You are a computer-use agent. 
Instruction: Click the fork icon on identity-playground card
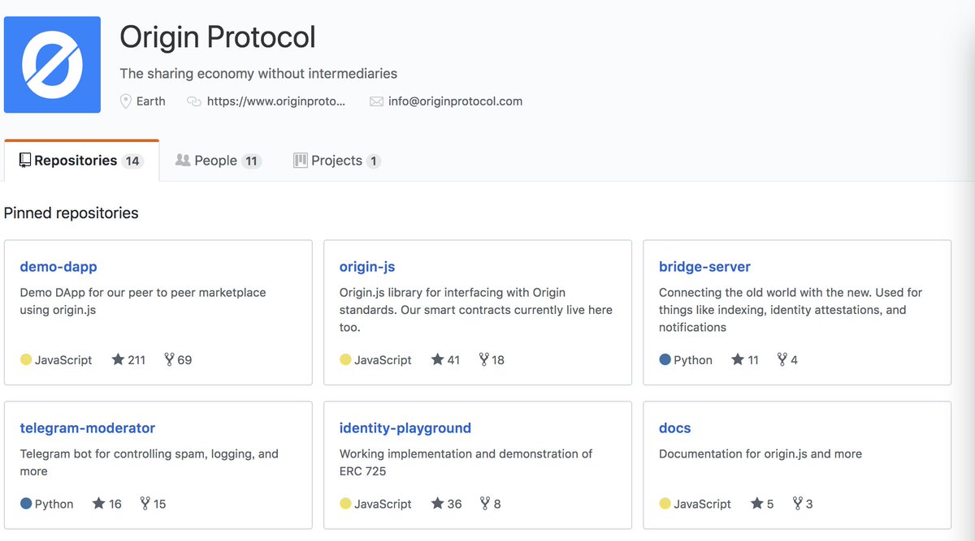coord(485,504)
